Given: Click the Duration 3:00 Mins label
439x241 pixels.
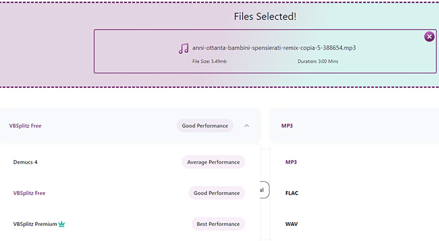Looking at the screenshot, I should pos(318,61).
